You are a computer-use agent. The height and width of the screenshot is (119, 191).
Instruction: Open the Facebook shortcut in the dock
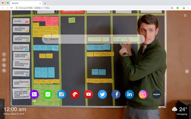coord(116,94)
